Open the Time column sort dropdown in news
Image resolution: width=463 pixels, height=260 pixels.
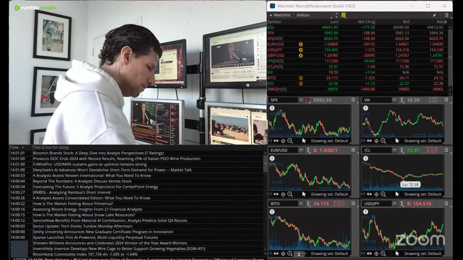[22, 147]
